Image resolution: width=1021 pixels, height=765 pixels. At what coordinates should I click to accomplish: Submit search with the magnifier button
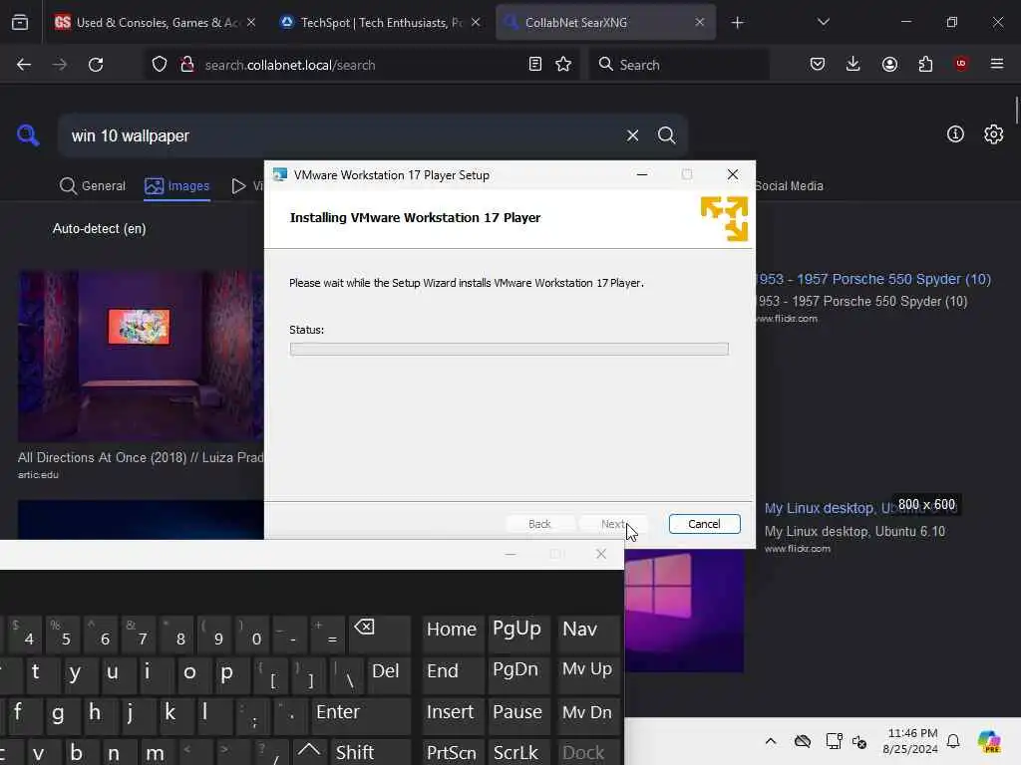(x=666, y=135)
